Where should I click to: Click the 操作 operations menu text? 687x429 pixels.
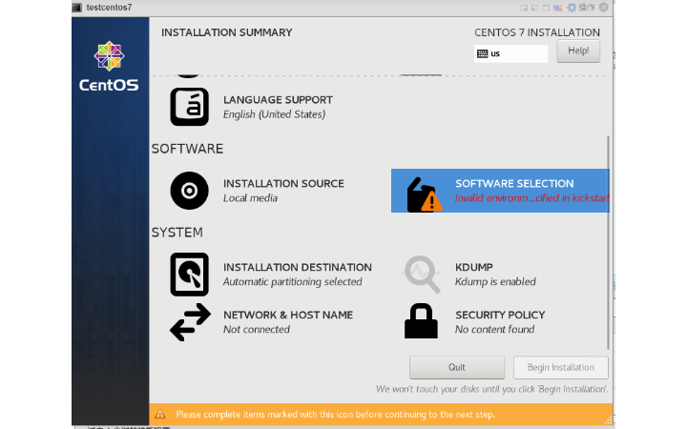coord(587,8)
